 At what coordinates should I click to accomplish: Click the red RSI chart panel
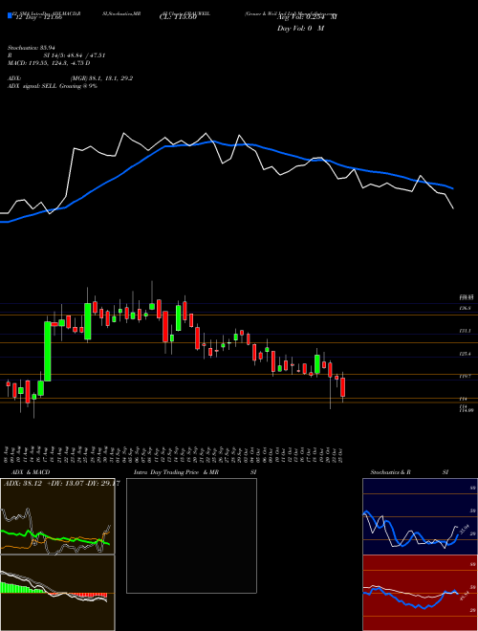(x=420, y=593)
